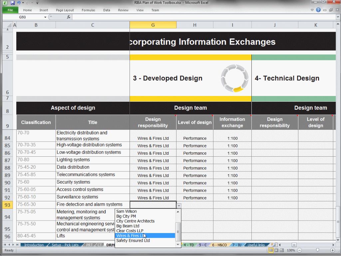
Task: Click the Insert Function fx icon
Action: [x=69, y=17]
